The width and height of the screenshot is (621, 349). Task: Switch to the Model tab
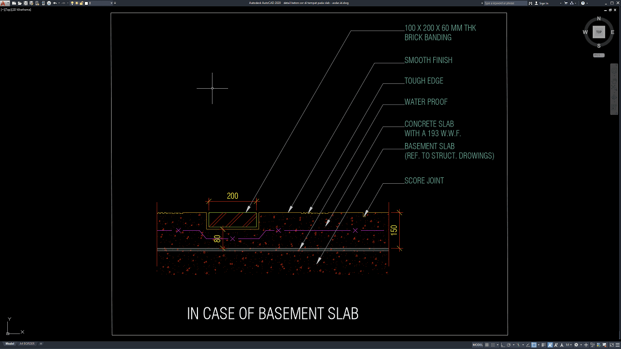tap(10, 344)
